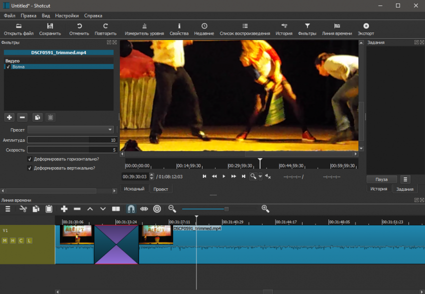Image resolution: width=425 pixels, height=294 pixels.
Task: Open Справка menu
Action: tap(93, 16)
